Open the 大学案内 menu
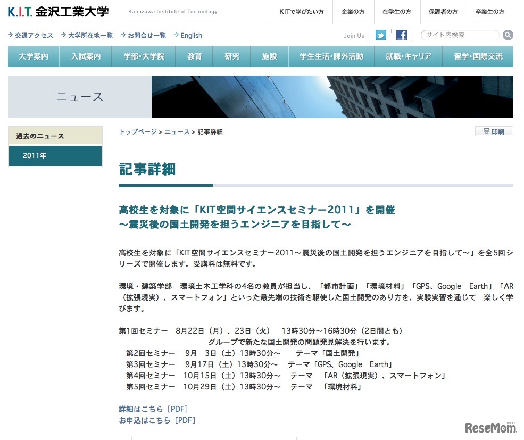 [x=34, y=56]
